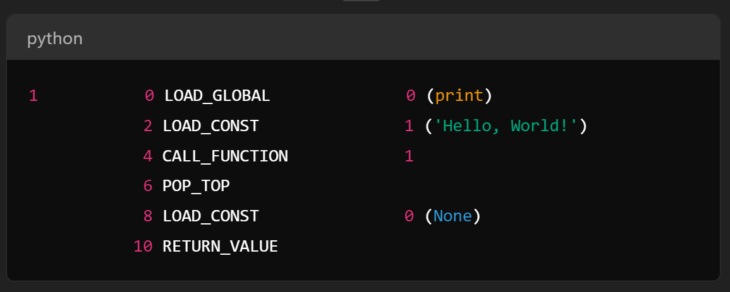
Task: Click the LOAD_GLOBAL opcode text
Action: [x=217, y=96]
